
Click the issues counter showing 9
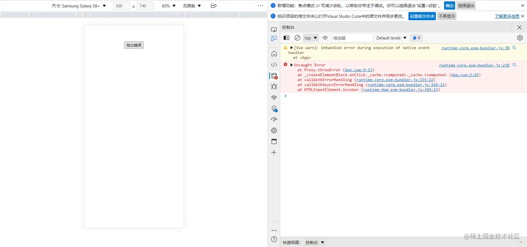tap(417, 38)
